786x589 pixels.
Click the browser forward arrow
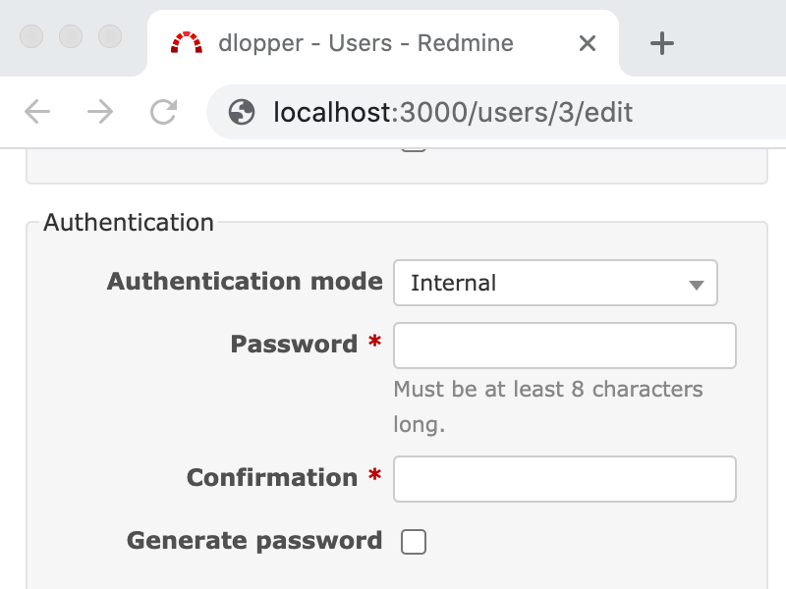[x=100, y=112]
